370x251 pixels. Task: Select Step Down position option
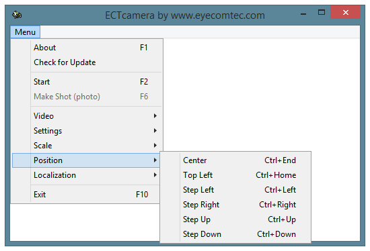pos(235,234)
